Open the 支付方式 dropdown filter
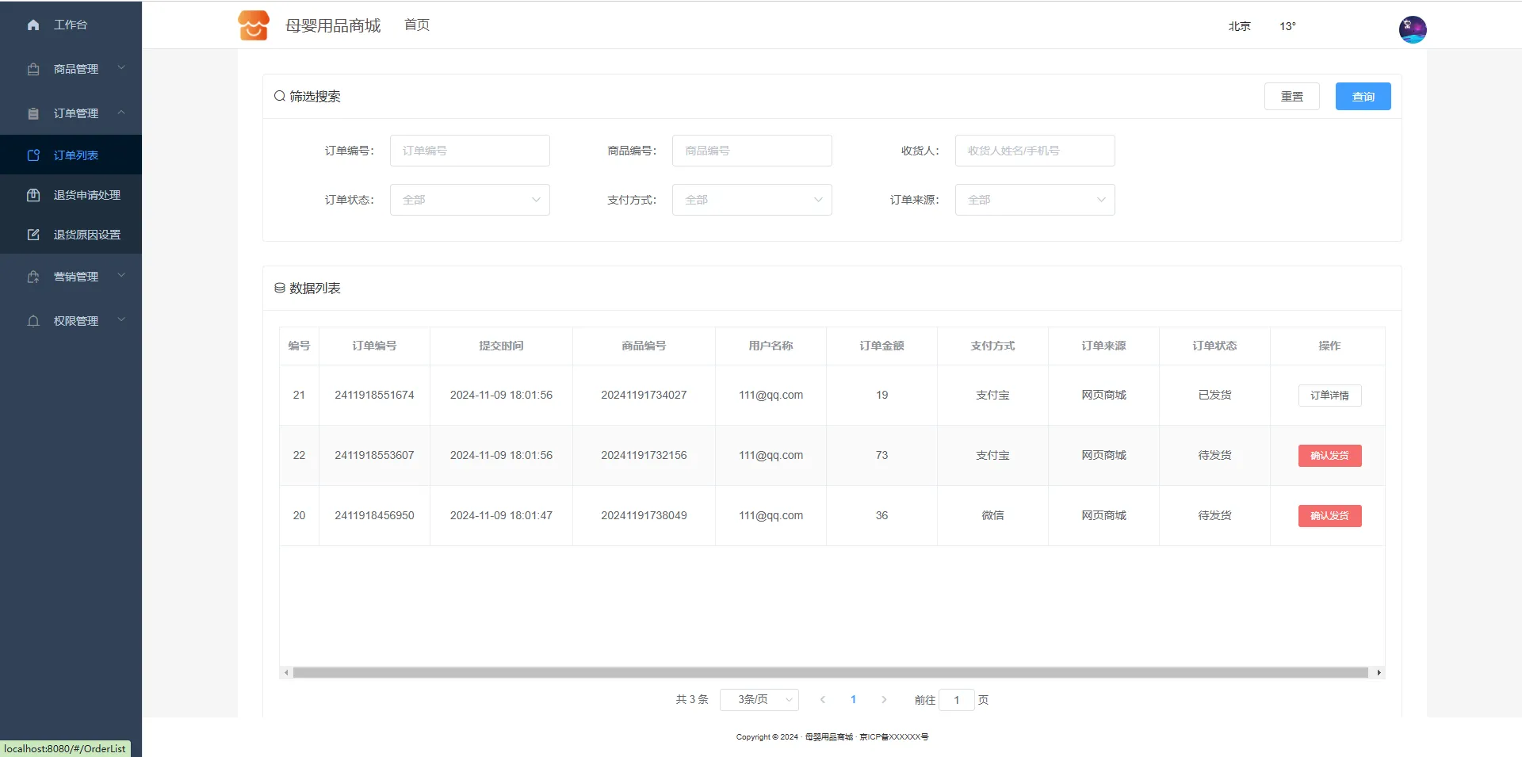 tap(751, 200)
